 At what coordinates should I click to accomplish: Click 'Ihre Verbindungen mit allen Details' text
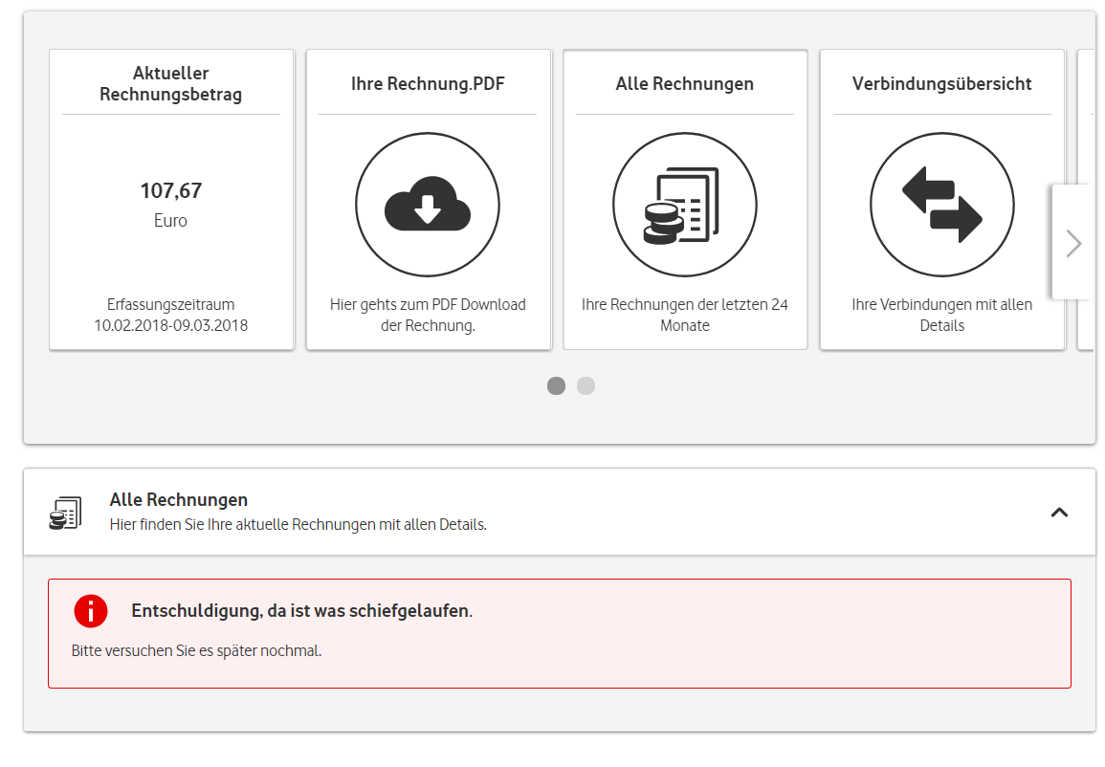click(941, 315)
